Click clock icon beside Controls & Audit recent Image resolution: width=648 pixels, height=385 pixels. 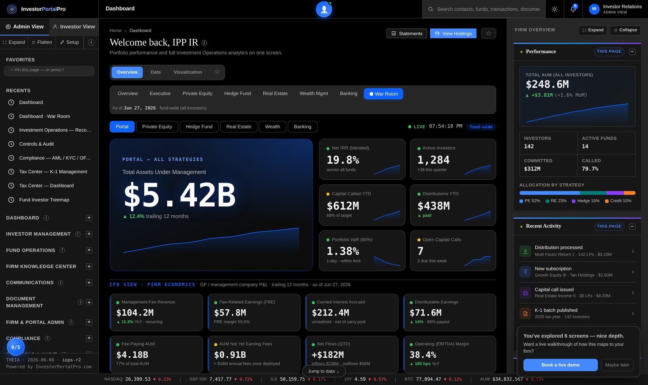[x=11, y=144]
